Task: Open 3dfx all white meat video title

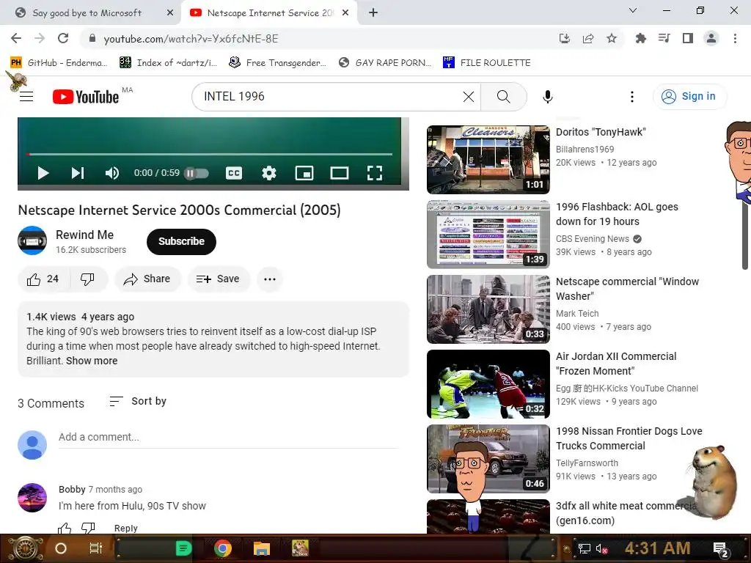Action: 626,512
